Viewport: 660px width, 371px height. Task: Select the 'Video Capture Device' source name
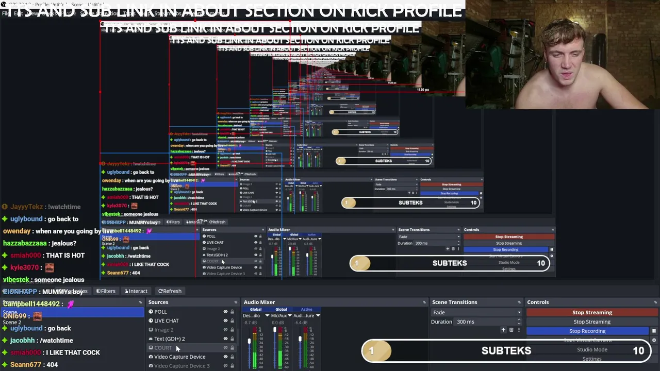coord(179,357)
